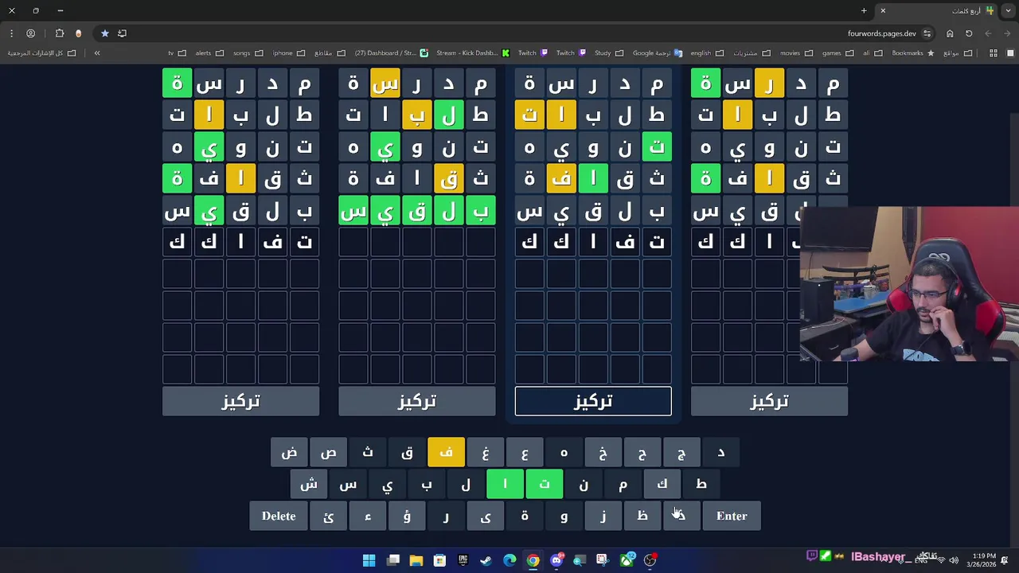Viewport: 1019px width, 573px height.
Task: View site information icon beside the address
Action: pos(927,33)
